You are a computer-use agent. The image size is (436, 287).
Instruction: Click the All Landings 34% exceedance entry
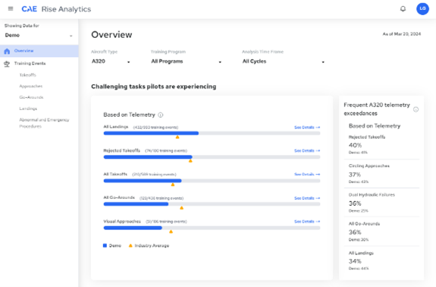381,261
